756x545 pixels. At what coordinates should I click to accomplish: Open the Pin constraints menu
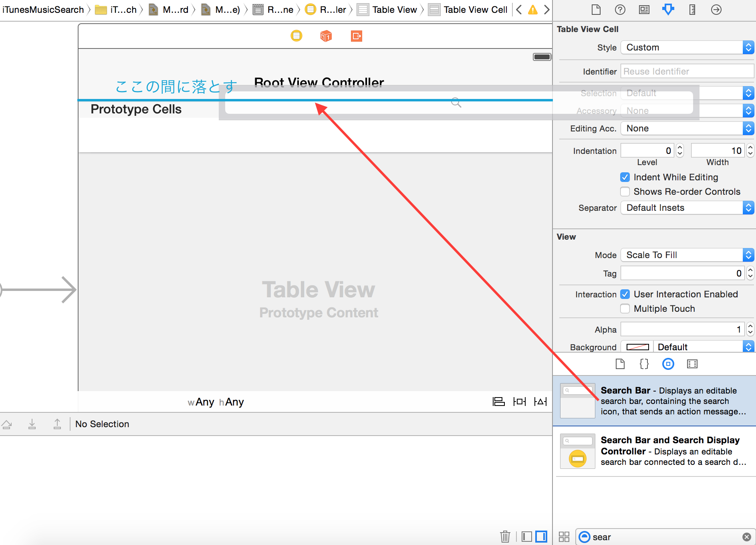520,402
